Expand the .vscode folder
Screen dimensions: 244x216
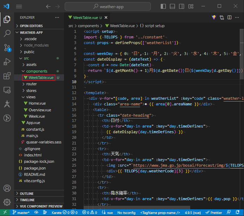pyautogui.click(x=39, y=39)
